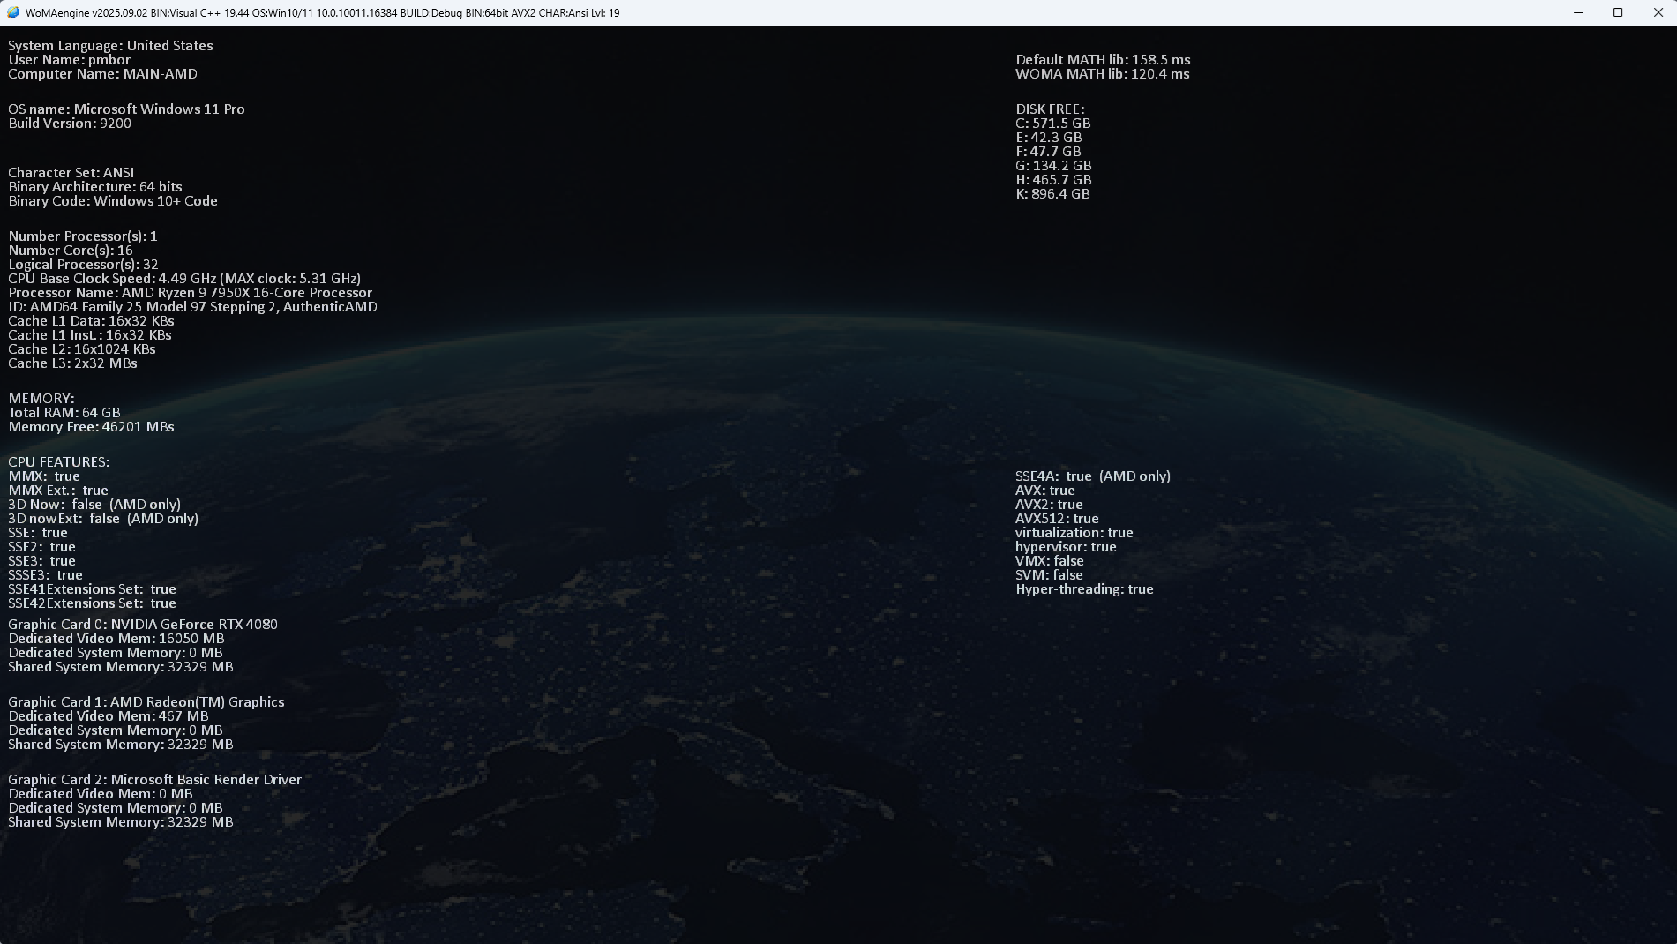Click 'Cache L1 Data: 16x32 KBs'
The width and height of the screenshot is (1677, 944).
[x=91, y=321]
